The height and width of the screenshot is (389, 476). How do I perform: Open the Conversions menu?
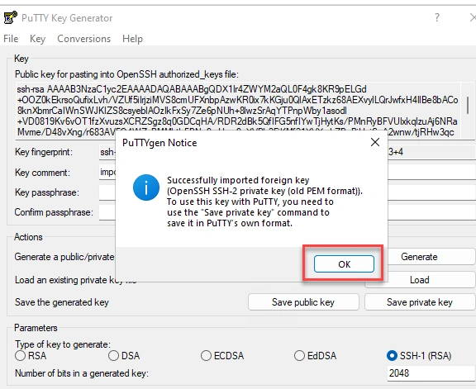[83, 39]
